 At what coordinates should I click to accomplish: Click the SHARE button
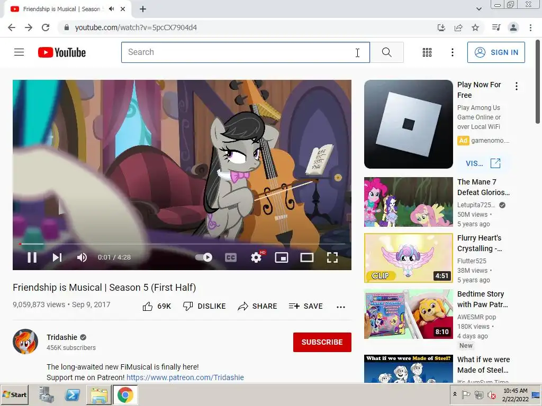(258, 306)
